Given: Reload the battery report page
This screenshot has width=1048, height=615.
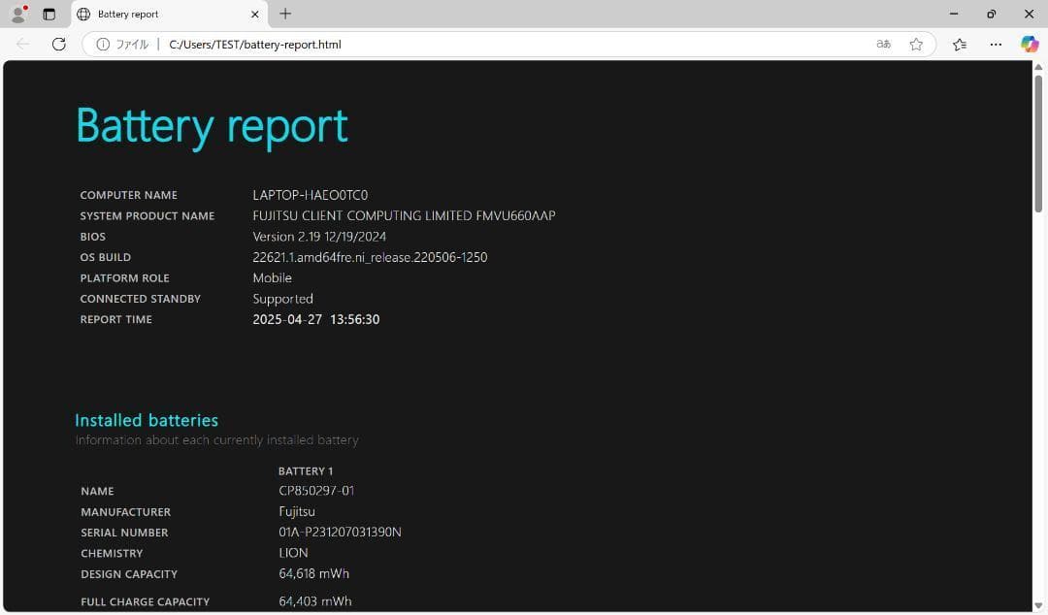Looking at the screenshot, I should (58, 44).
